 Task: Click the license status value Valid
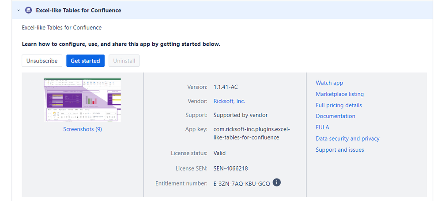click(219, 153)
